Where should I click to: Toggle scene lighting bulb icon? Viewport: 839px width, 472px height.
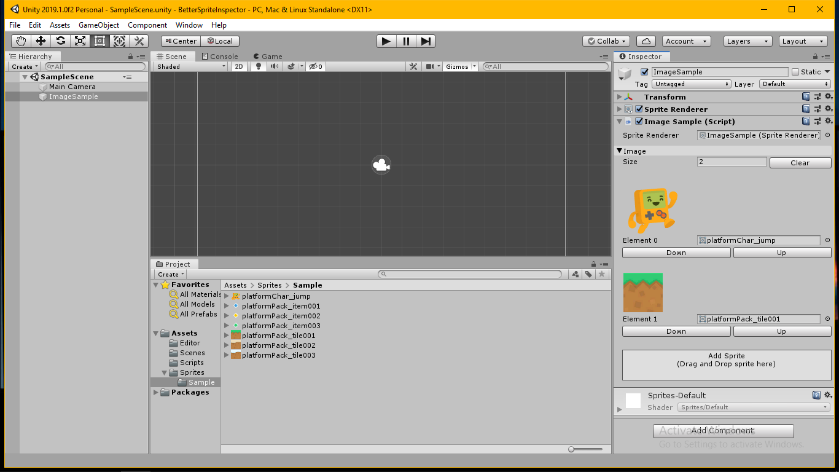[259, 66]
